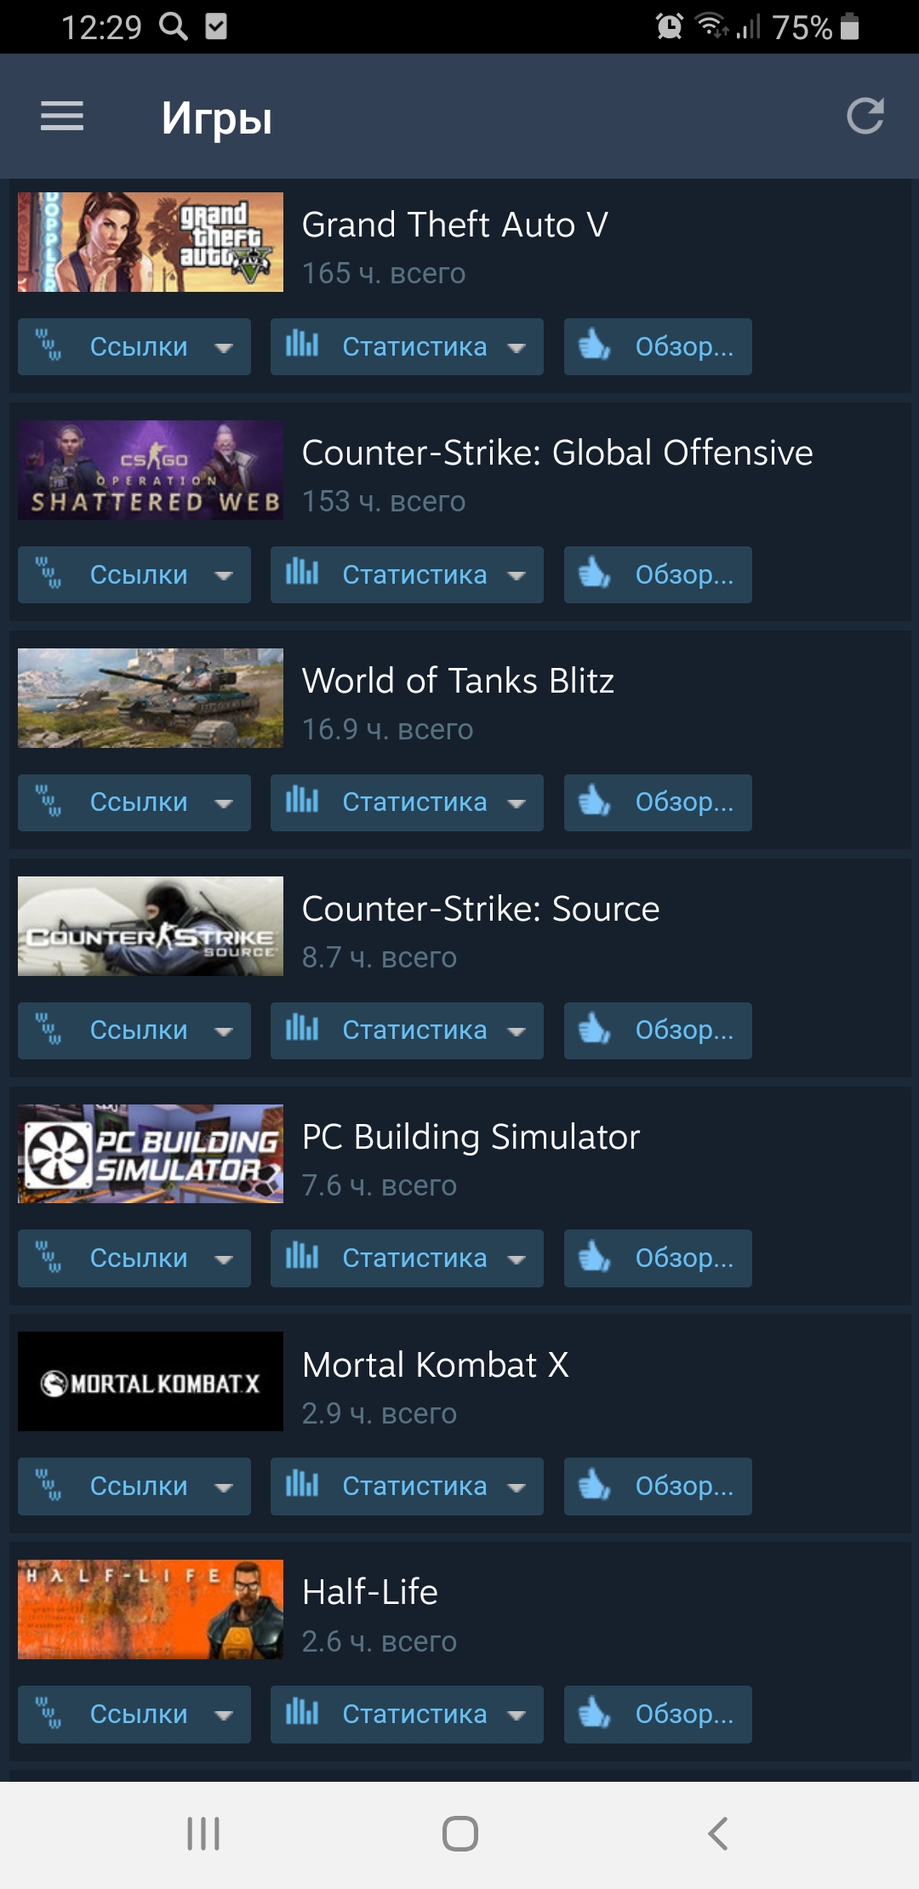Open the hamburger navigation menu

click(62, 117)
